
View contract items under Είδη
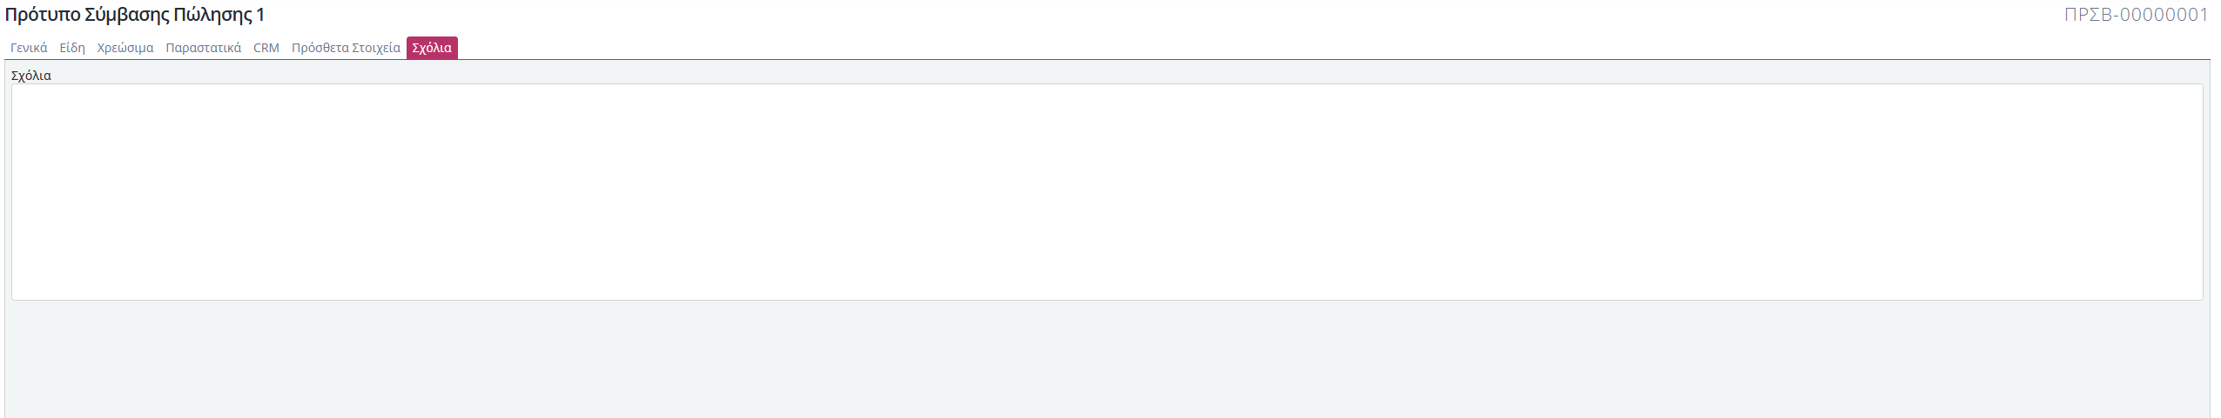72,48
